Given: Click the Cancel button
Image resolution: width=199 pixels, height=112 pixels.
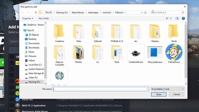Looking at the screenshot, I should coord(177,94).
